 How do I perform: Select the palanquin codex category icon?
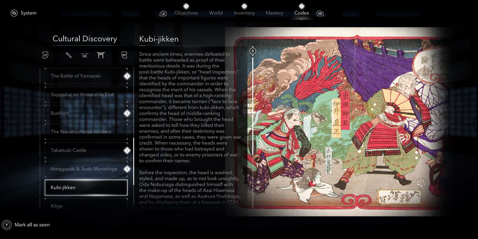coord(85,55)
